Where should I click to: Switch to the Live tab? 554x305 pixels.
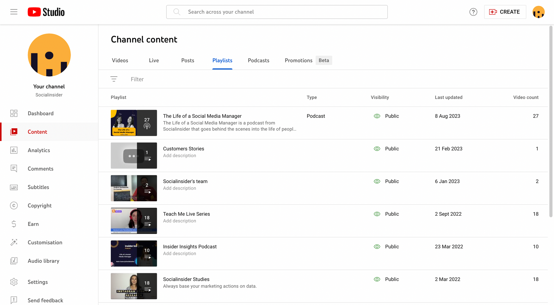[154, 60]
